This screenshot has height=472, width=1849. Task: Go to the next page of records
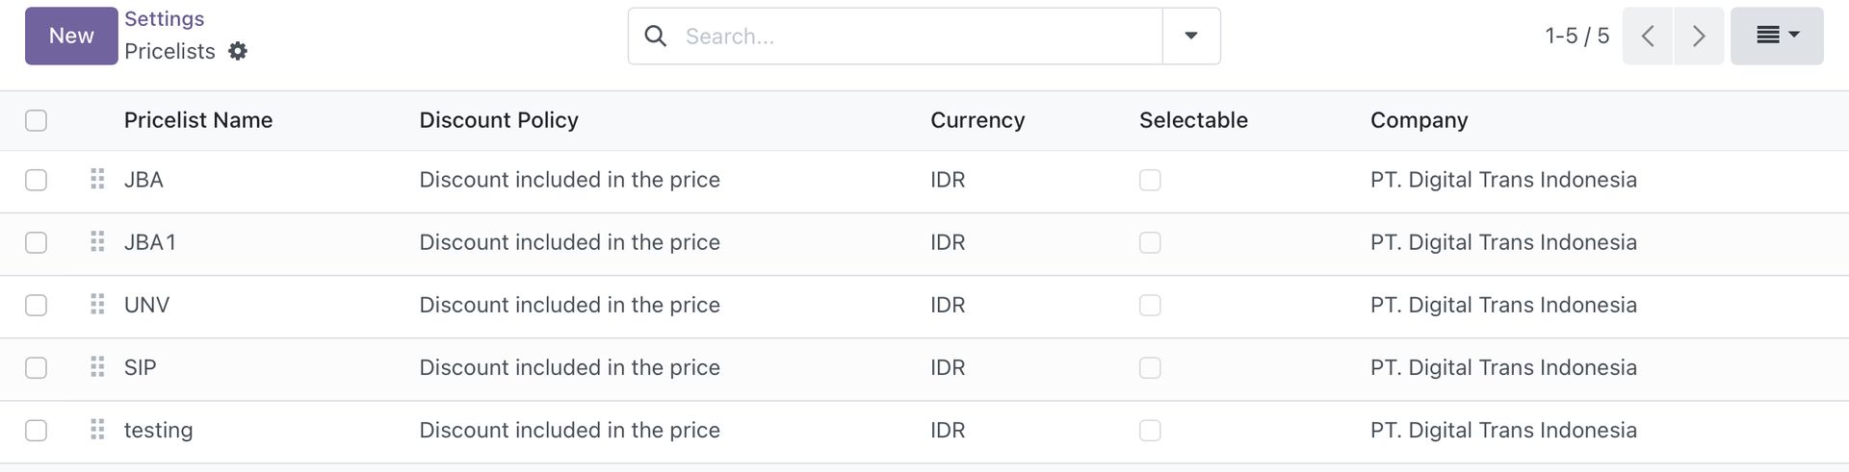click(x=1699, y=37)
